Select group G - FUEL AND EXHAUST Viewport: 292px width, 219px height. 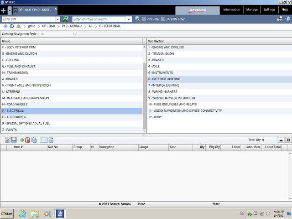pos(72,66)
